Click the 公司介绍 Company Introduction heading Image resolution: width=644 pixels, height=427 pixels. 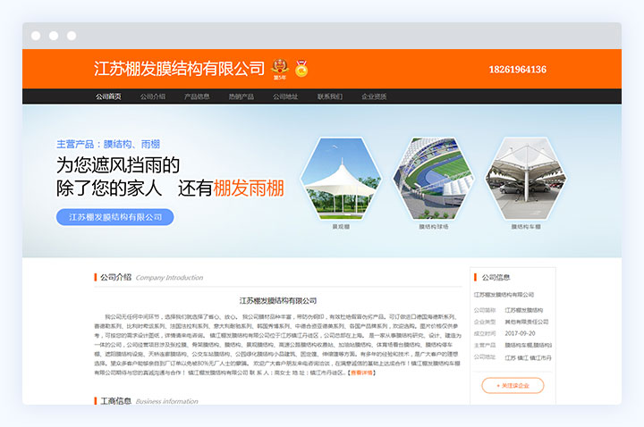coord(148,277)
